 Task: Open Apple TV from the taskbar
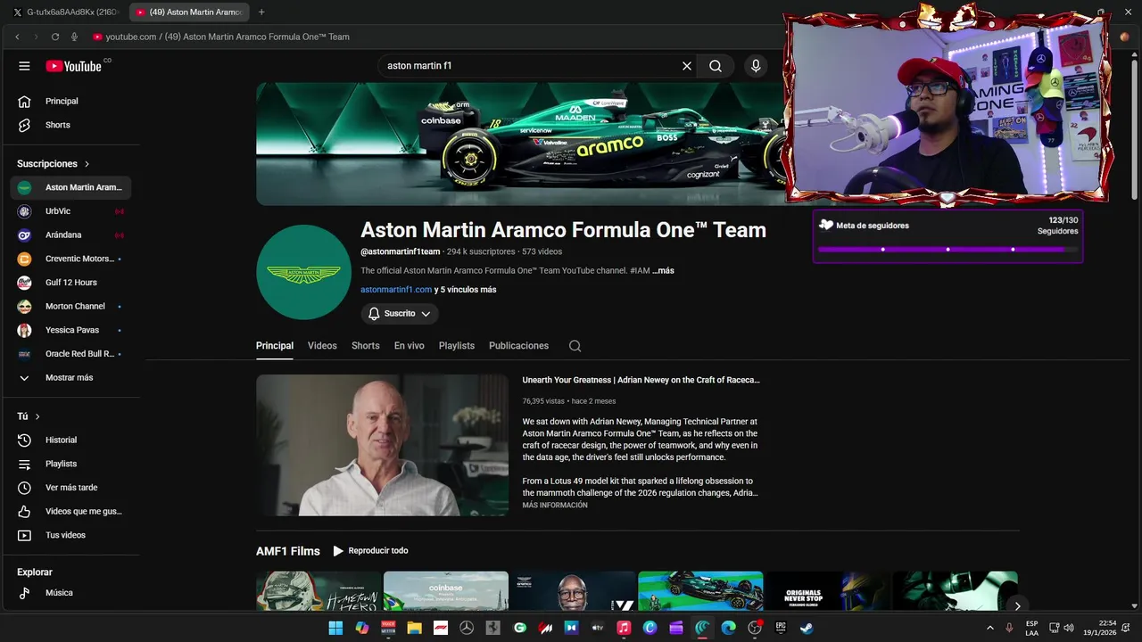click(x=598, y=628)
